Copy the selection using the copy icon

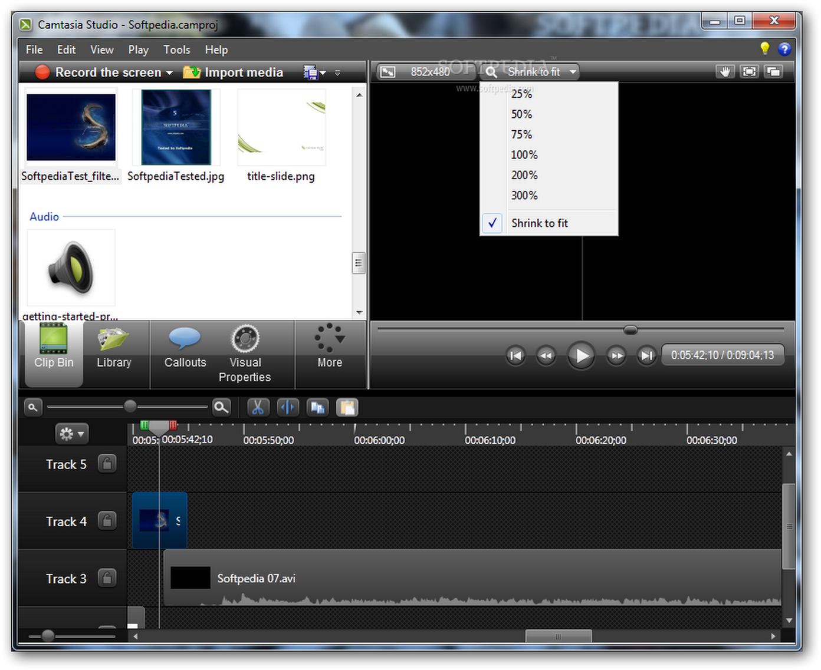[x=317, y=407]
